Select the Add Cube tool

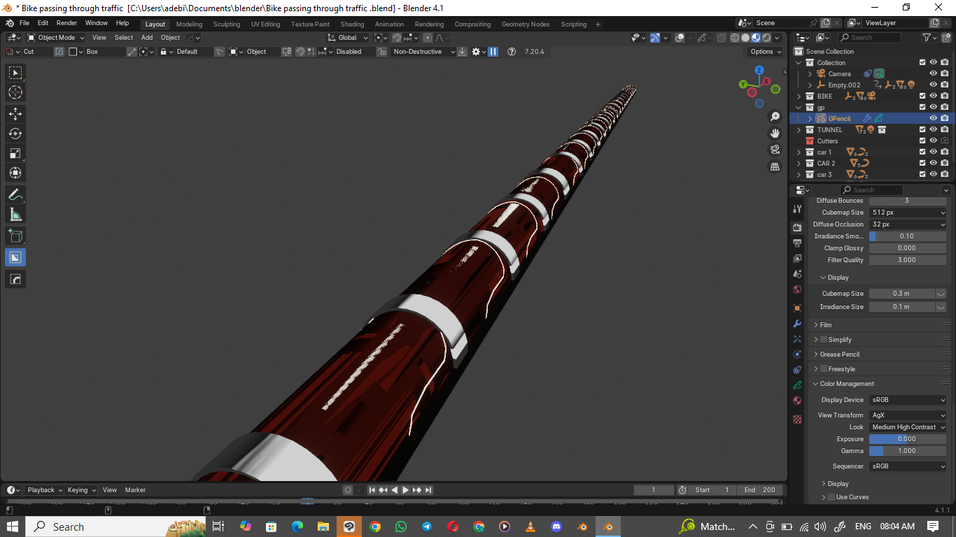(x=15, y=236)
